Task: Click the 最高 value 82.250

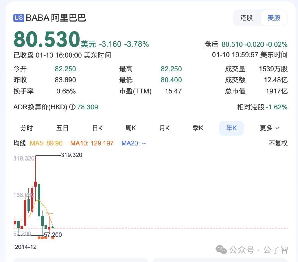Action: 171,69
